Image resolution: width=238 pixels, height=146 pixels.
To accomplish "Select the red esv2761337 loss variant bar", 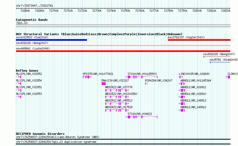I will (x=199, y=40).
